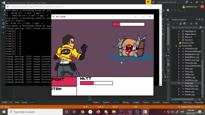Click the Home icon in Solution Explorer
The image size is (205, 115).
[180, 24]
